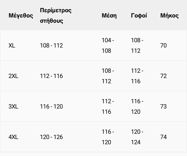Click length value 74

coord(163,137)
